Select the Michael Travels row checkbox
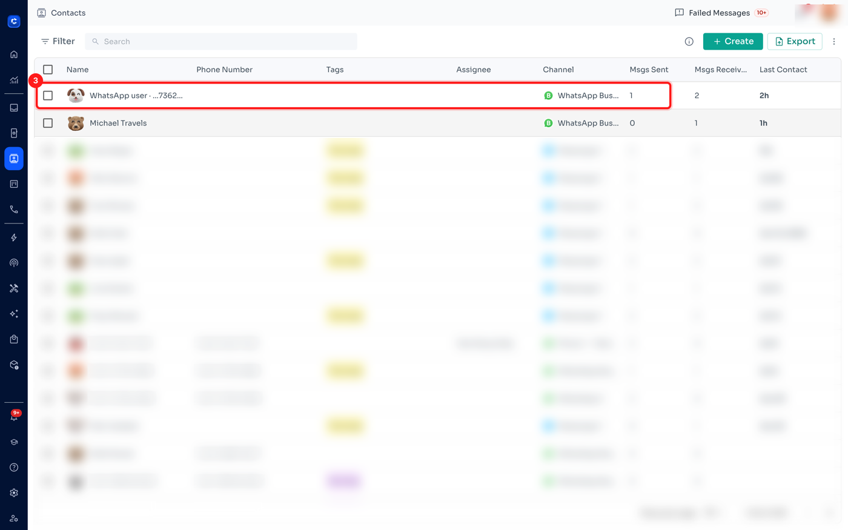 coord(48,123)
